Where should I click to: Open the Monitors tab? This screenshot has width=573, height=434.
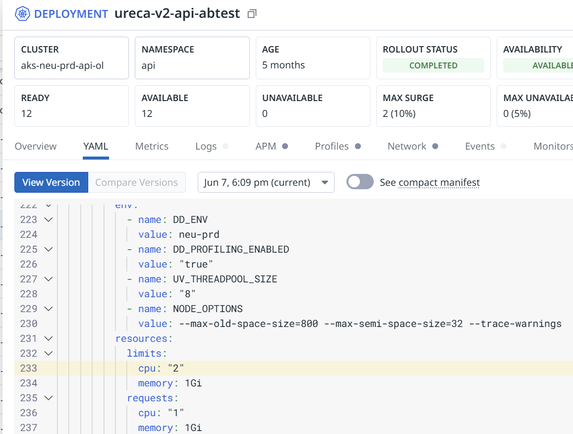pyautogui.click(x=553, y=146)
